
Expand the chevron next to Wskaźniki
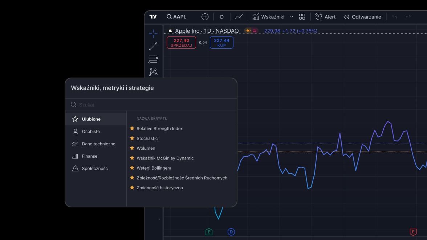292,16
